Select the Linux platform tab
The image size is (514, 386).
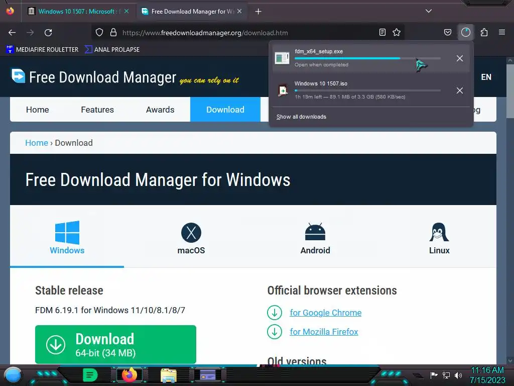(x=439, y=237)
